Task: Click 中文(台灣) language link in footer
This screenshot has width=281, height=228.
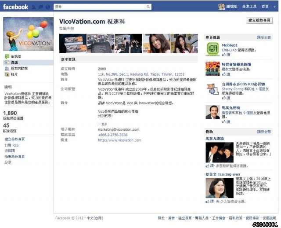Action: pos(95,218)
